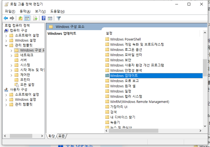Toggle the console tree show/hide icon
This screenshot has height=147, width=210.
coord(27,18)
